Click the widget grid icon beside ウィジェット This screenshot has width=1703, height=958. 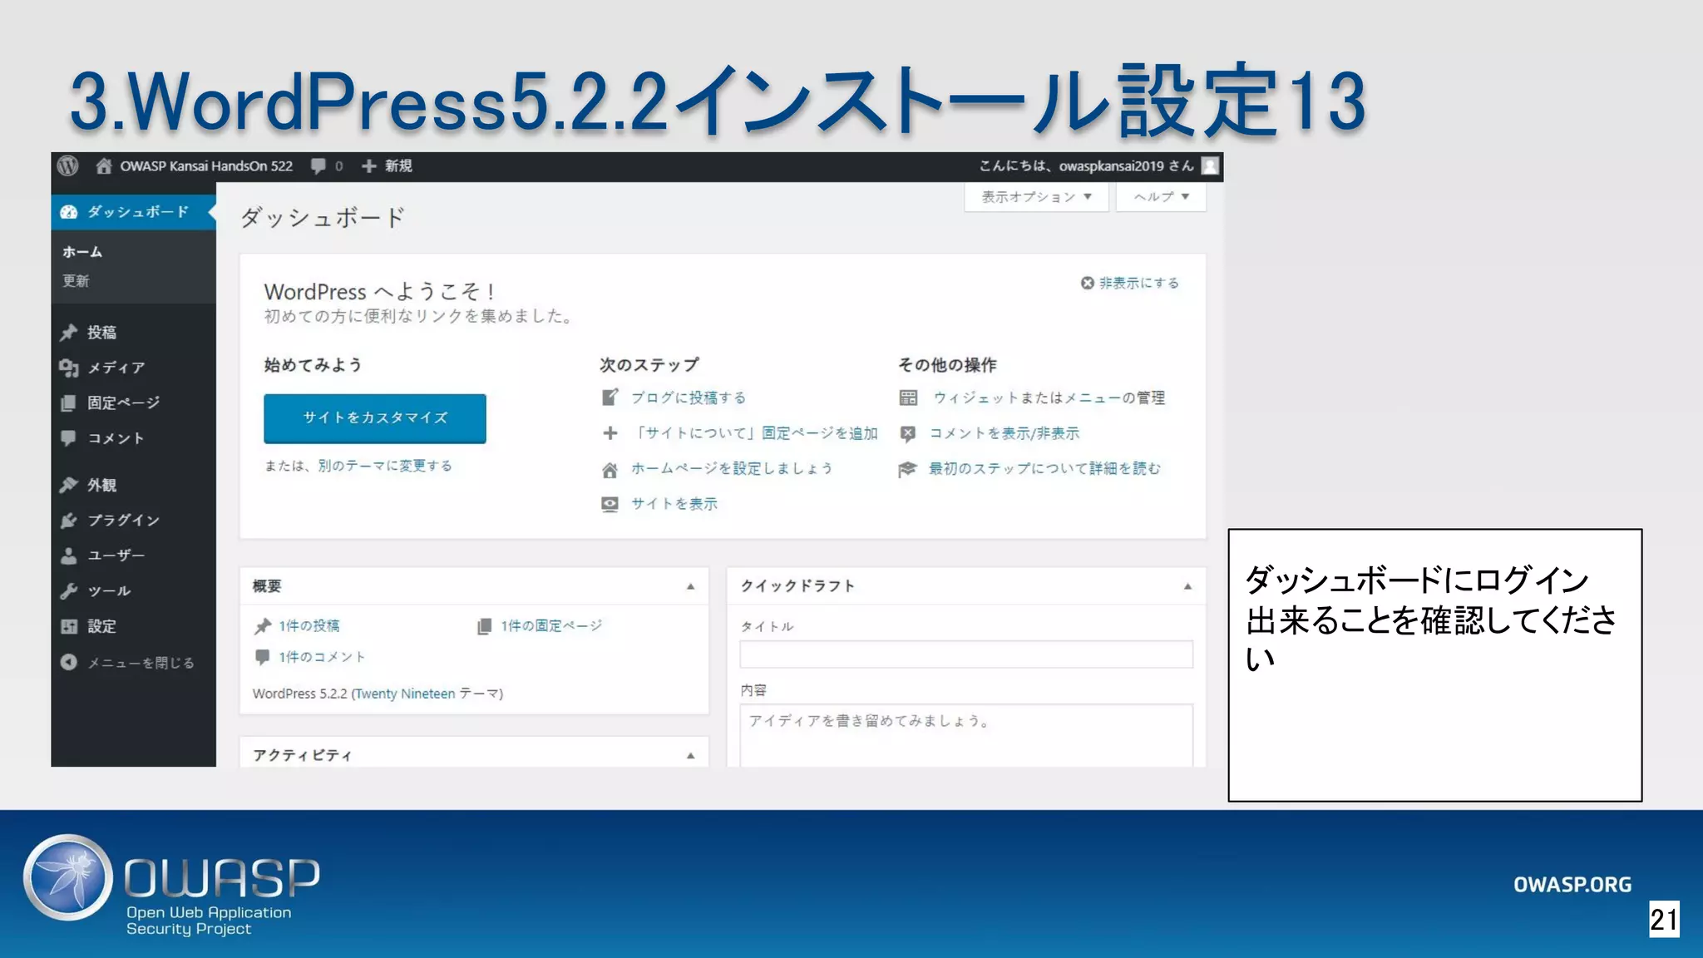[x=908, y=398]
